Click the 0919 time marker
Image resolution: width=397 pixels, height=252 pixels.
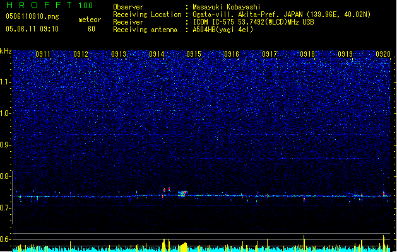point(345,54)
